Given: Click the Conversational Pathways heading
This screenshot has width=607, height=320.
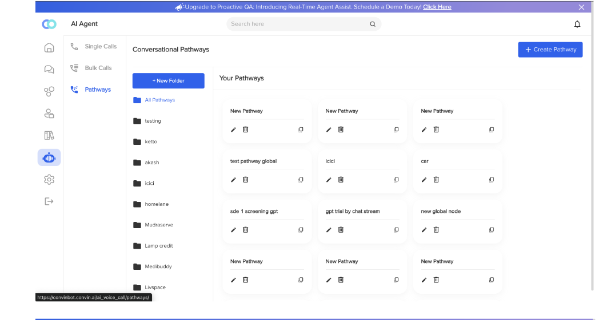Looking at the screenshot, I should click(x=171, y=50).
